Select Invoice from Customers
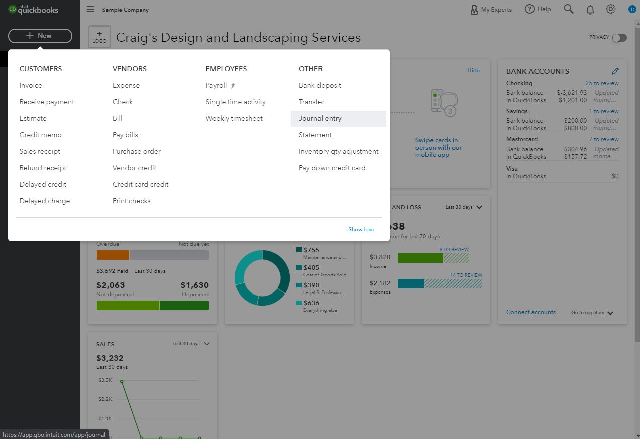The height and width of the screenshot is (439, 640). click(x=31, y=85)
